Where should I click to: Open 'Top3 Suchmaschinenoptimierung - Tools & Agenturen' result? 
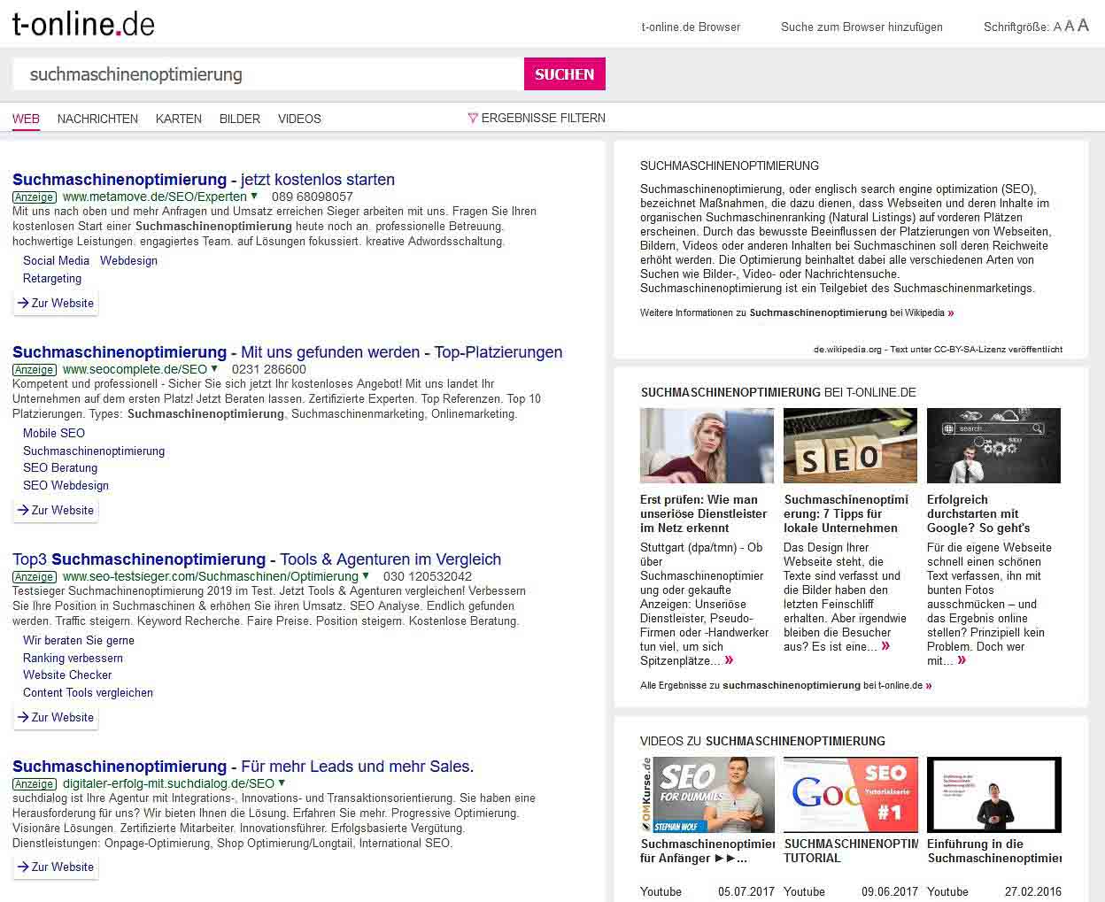tap(257, 559)
